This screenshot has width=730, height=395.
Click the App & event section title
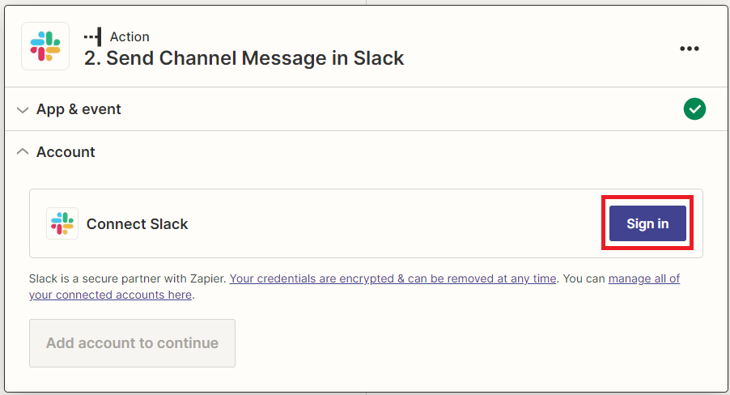[x=79, y=109]
